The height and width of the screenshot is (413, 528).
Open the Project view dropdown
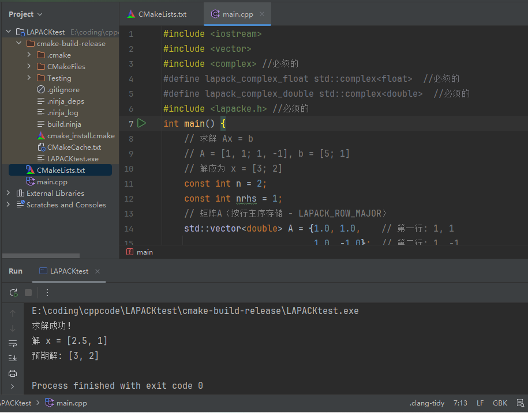(x=25, y=14)
